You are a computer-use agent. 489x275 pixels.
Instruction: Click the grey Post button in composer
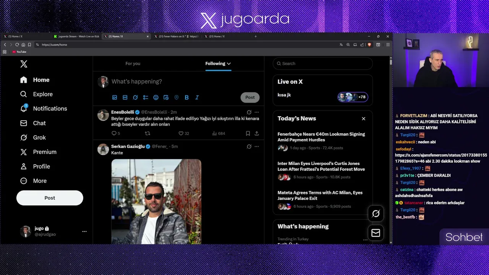click(x=250, y=97)
